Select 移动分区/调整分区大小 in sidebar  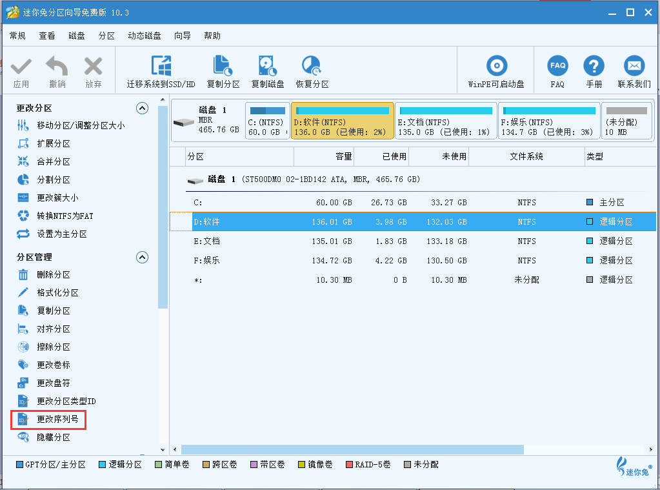tap(71, 125)
